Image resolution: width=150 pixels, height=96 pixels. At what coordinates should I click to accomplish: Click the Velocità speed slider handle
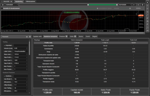click(130, 8)
